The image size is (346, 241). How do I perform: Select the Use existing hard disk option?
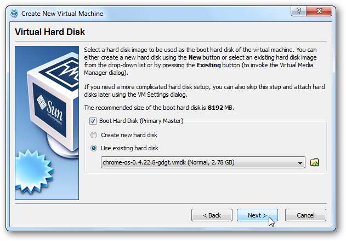point(94,148)
